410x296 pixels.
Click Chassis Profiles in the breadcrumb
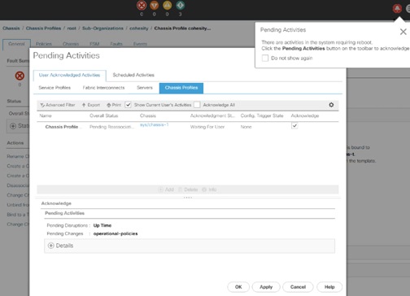point(43,28)
